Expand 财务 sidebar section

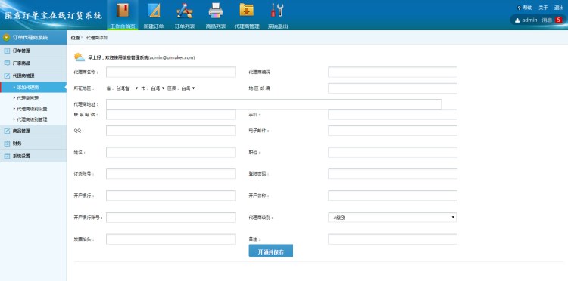pos(33,144)
